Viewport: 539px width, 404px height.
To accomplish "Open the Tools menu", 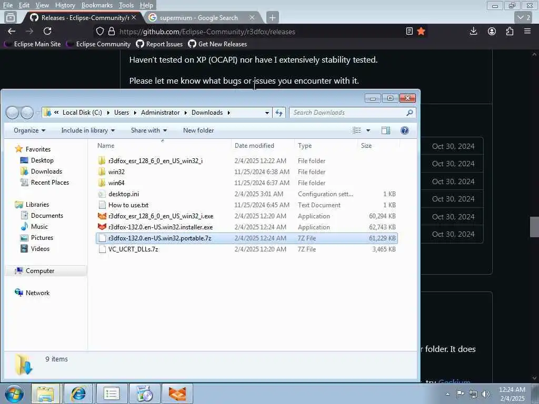I will click(126, 5).
